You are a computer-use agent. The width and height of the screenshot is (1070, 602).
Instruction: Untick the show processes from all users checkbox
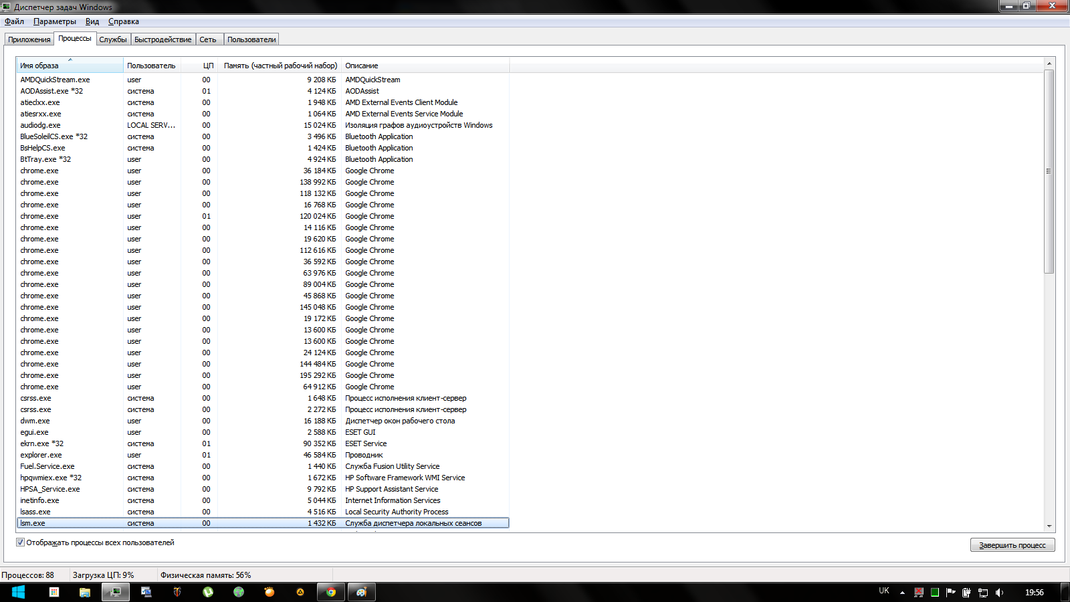click(21, 542)
